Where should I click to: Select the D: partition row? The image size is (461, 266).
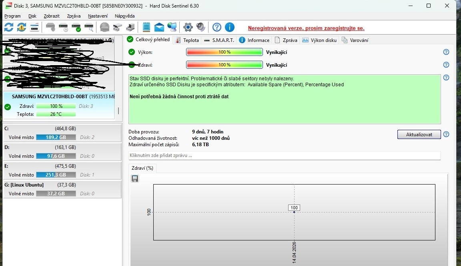62,151
